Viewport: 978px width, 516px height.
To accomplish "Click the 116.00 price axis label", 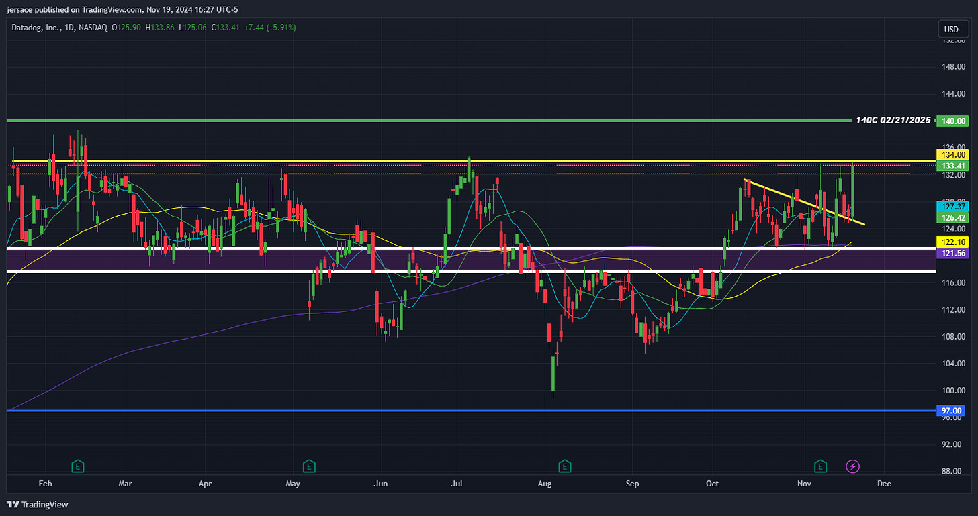I will (954, 282).
